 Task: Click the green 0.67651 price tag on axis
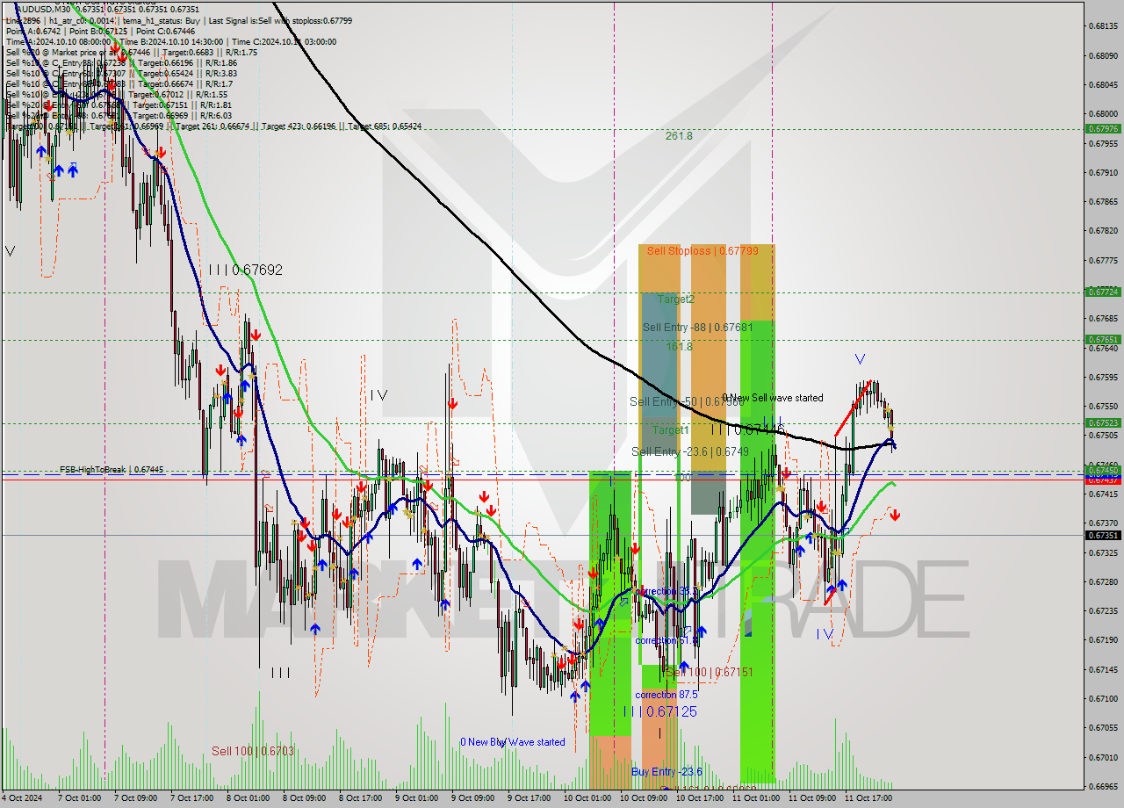pos(1103,339)
